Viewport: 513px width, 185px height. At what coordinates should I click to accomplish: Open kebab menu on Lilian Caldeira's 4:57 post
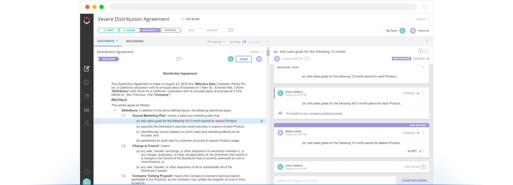pyautogui.click(x=423, y=93)
